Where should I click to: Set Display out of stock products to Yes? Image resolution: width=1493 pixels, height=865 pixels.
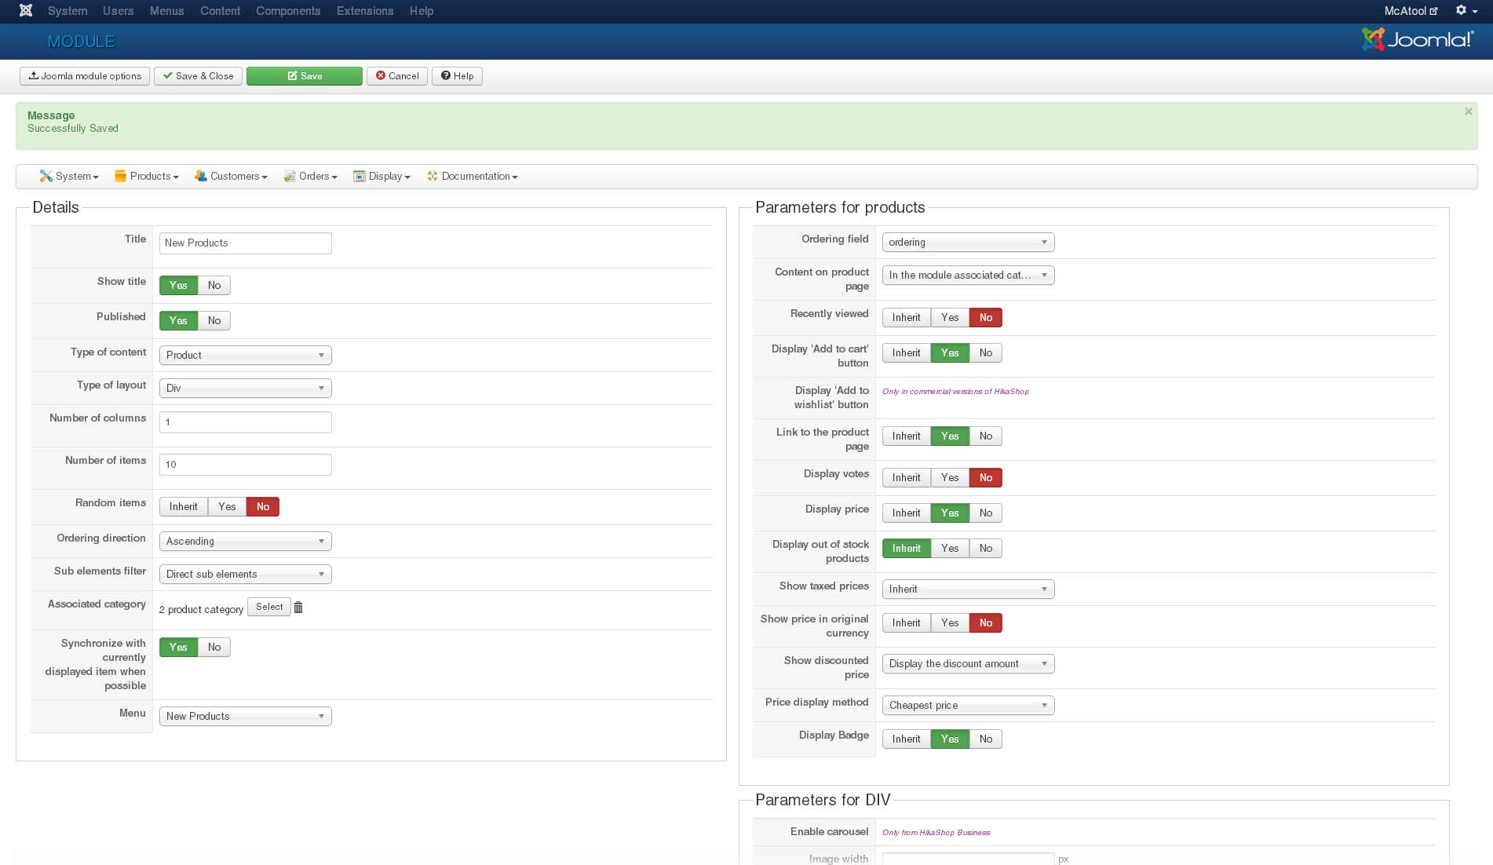950,548
